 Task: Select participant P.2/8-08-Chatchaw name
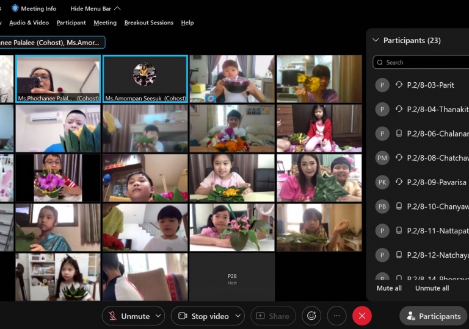(438, 158)
